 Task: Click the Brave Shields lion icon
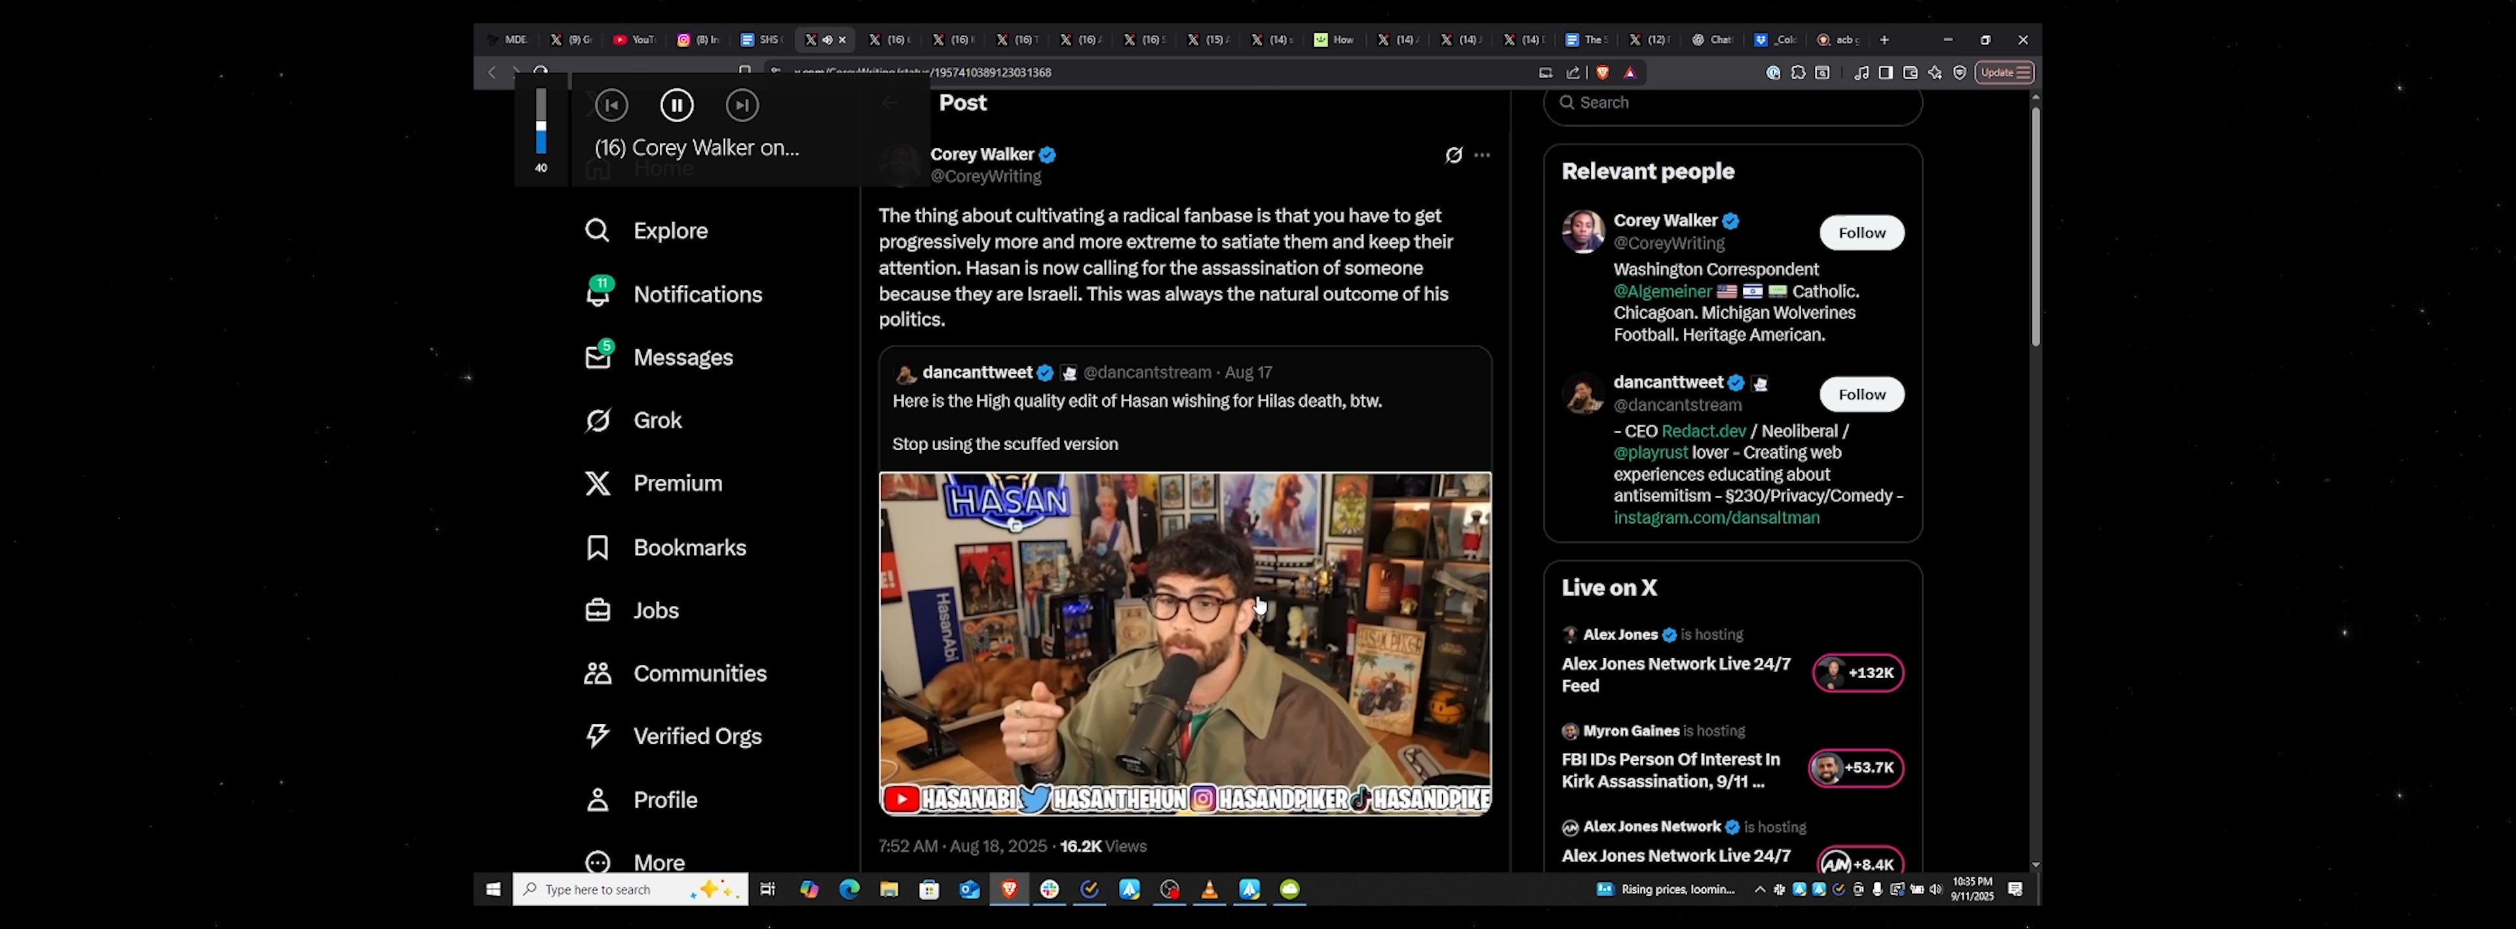[x=1602, y=72]
